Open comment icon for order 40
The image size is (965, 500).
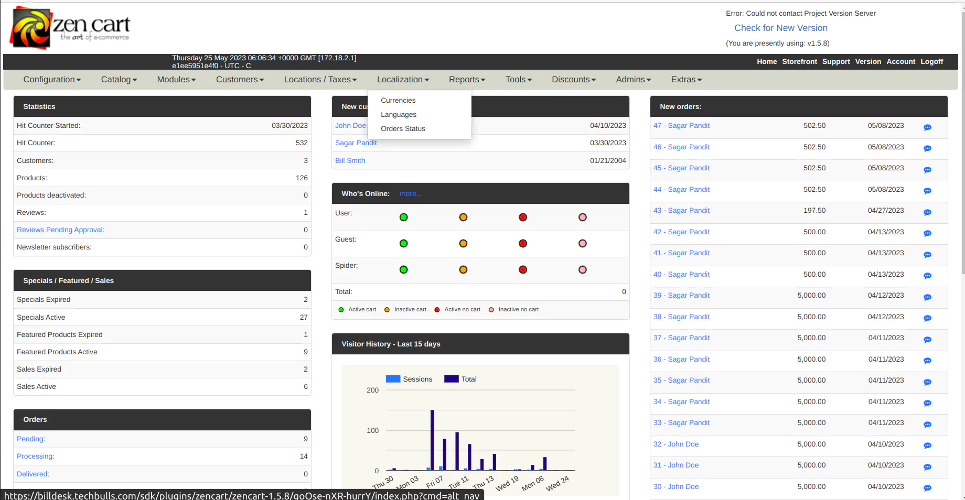(x=927, y=276)
